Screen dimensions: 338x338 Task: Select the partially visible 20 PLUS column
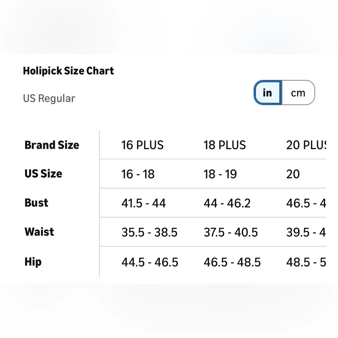[x=306, y=145]
